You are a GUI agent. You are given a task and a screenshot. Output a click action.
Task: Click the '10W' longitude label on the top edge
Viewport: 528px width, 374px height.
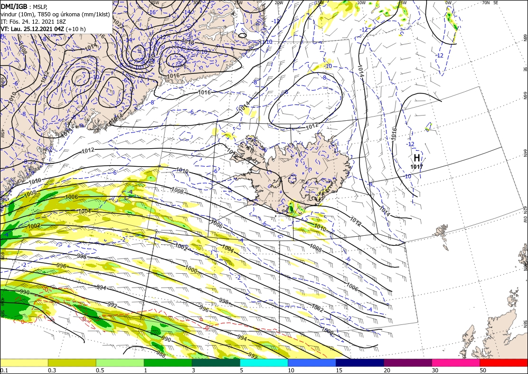point(361,3)
